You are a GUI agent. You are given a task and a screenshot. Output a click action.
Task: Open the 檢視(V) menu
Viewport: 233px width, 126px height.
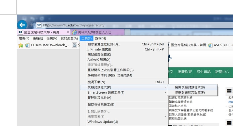(x=52, y=38)
